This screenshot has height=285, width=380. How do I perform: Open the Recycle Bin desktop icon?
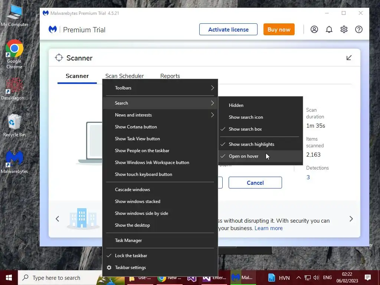pyautogui.click(x=14, y=125)
